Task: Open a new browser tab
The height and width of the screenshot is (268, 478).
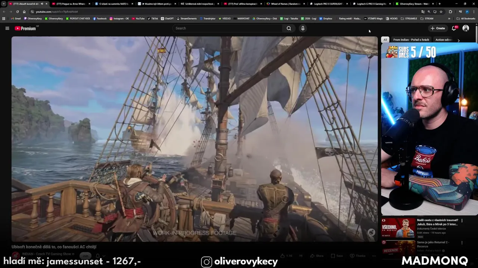Action: coord(440,4)
